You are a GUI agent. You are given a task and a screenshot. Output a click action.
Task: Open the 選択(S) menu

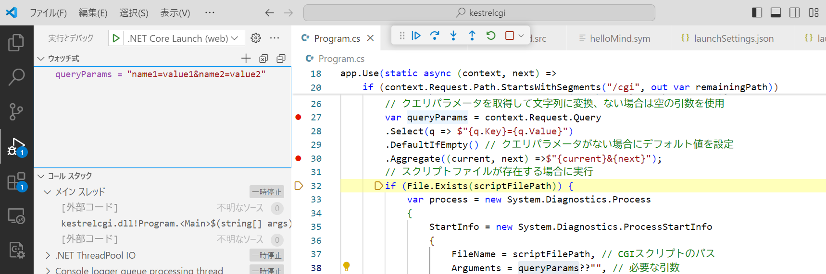(x=134, y=13)
